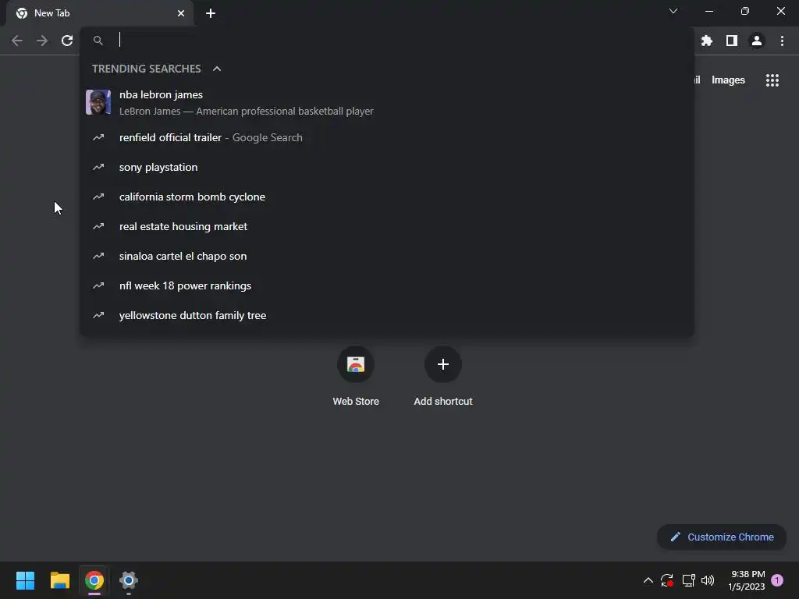Select sinaloa cartel el chapo son

[387, 256]
